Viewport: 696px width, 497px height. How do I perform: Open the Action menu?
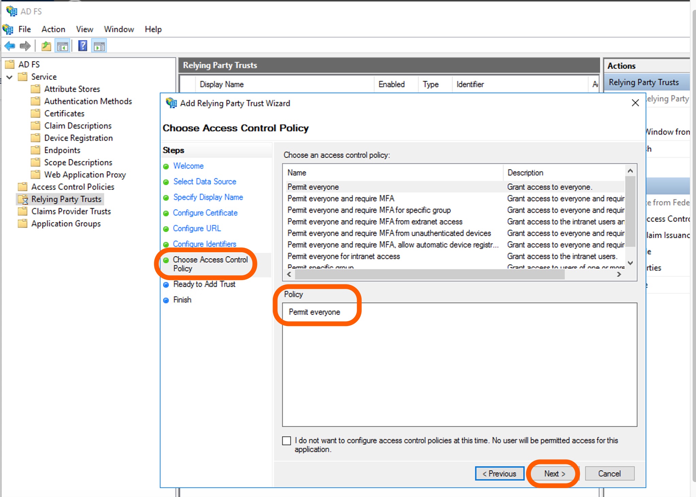[53, 29]
